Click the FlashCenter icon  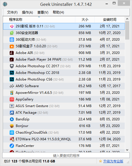12,146
